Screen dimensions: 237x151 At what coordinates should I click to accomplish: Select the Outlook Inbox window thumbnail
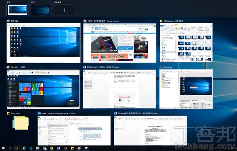point(74,131)
